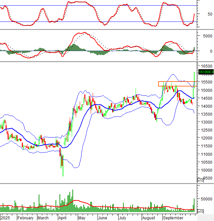This screenshot has height=221, width=214.
Task: Click the 161000.0 current price tag
Action: point(206,72)
